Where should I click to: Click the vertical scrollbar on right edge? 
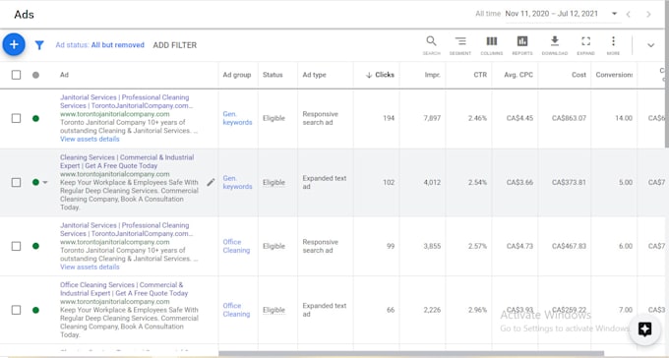[x=666, y=74]
